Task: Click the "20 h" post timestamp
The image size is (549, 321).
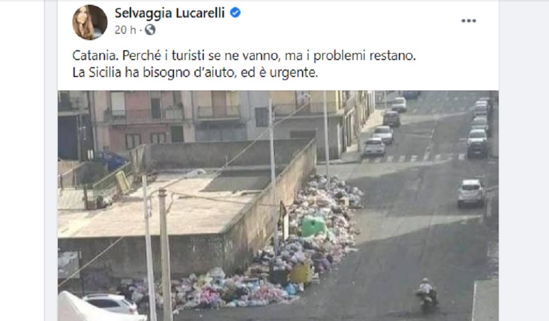Action: coord(125,30)
